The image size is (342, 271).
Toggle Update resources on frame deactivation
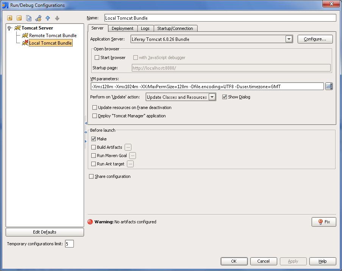tap(95, 107)
